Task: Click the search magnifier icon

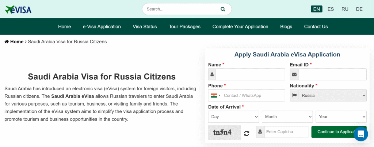Action: [223, 9]
